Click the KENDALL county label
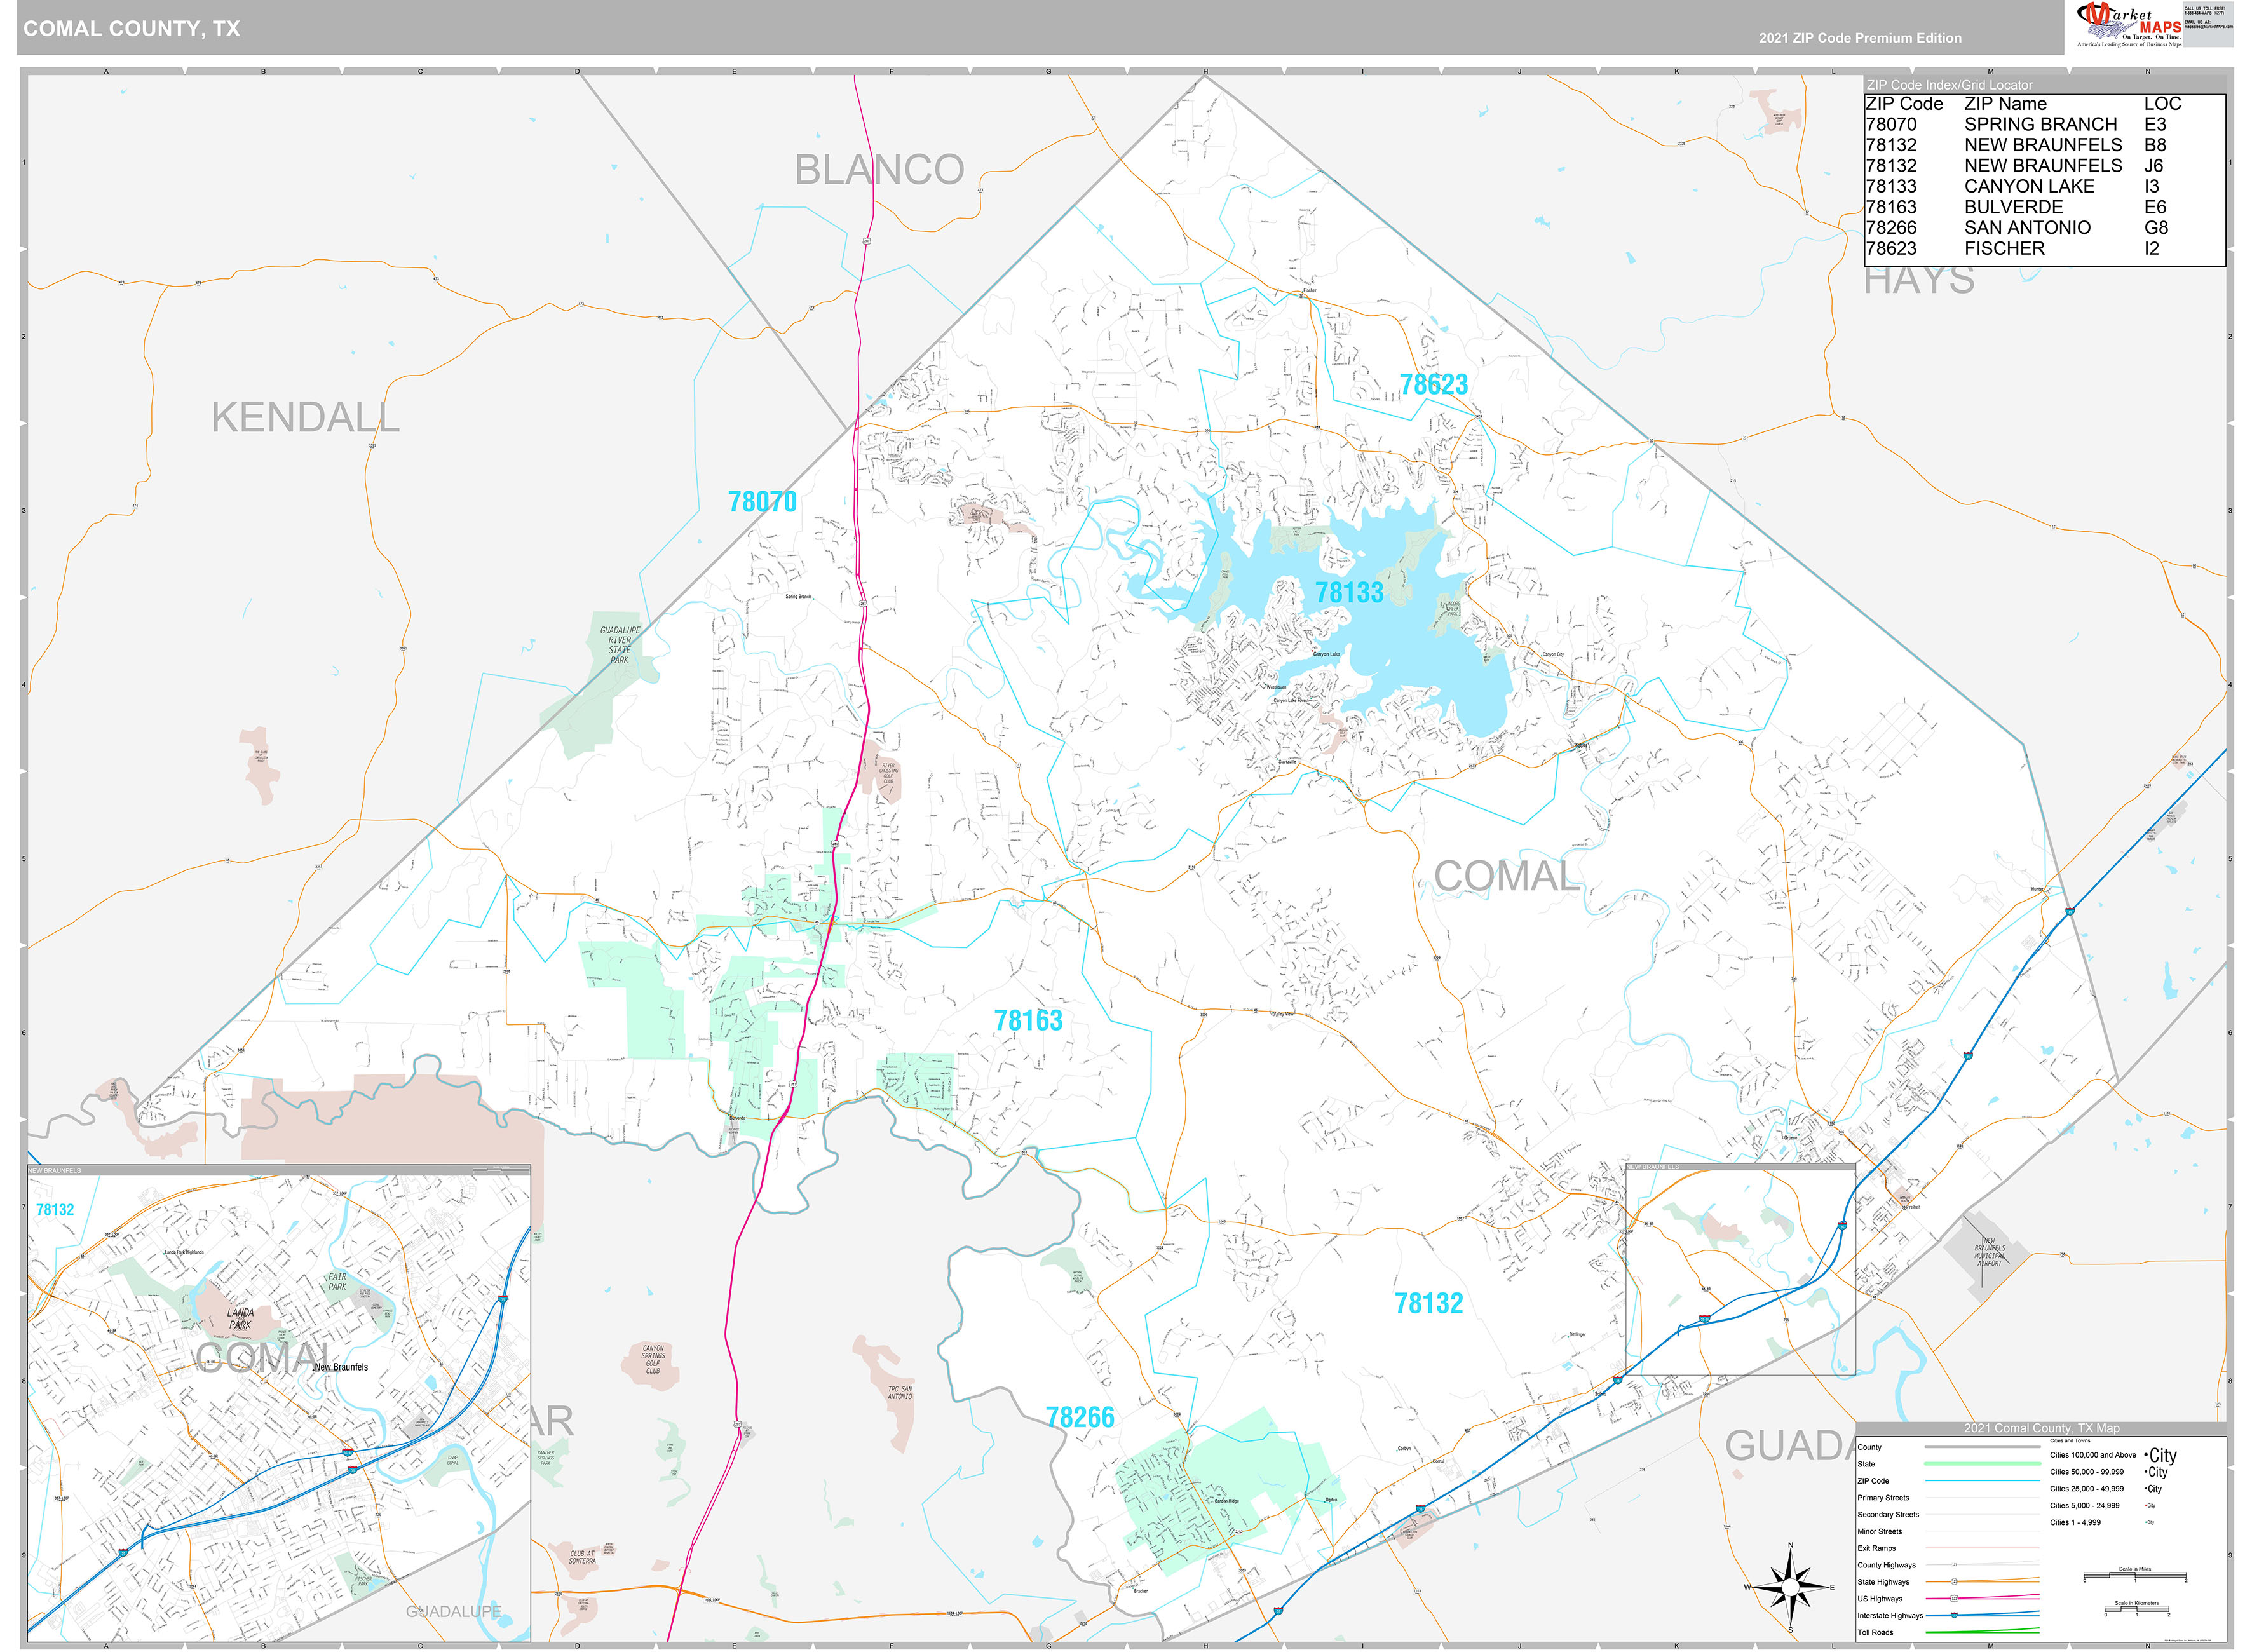The height and width of the screenshot is (1652, 2245). click(305, 418)
